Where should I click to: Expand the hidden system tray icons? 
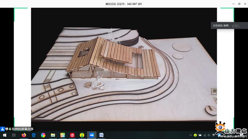click(190, 135)
